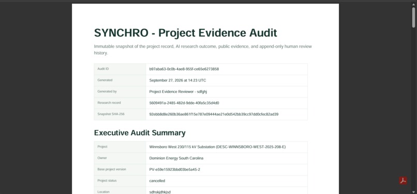
Task: Click the Project label cell
Action: [120, 147]
